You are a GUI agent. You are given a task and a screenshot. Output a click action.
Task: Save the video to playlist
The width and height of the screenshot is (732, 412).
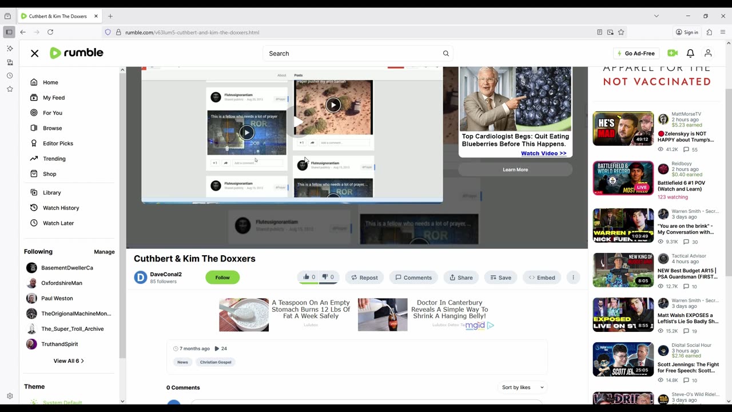pos(500,278)
